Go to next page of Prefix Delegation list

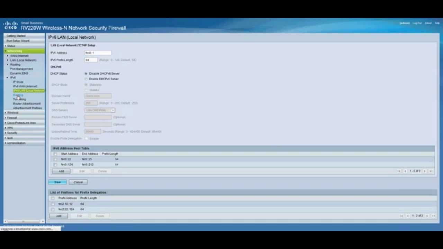pos(427,216)
